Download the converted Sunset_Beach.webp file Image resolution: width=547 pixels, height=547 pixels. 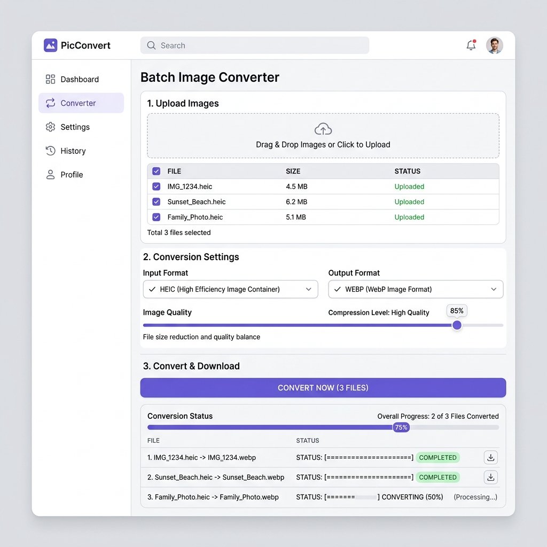click(x=490, y=477)
